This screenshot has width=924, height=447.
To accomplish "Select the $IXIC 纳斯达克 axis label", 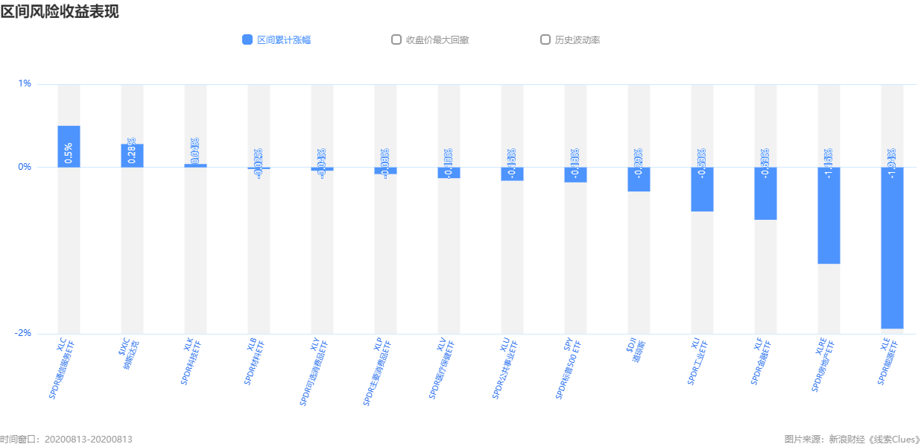I will coord(129,354).
